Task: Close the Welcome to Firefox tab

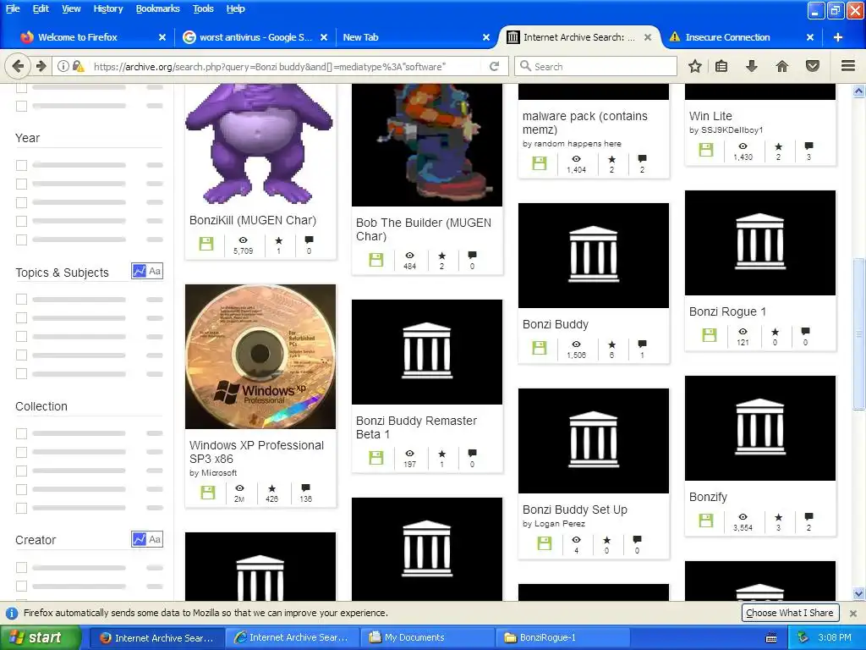Action: tap(162, 37)
